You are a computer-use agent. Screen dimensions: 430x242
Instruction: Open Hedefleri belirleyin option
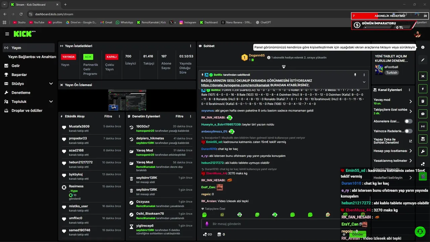(x=393, y=178)
